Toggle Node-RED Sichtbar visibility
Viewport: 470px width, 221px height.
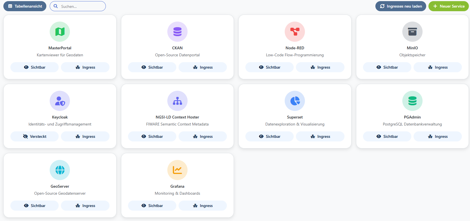[270, 67]
